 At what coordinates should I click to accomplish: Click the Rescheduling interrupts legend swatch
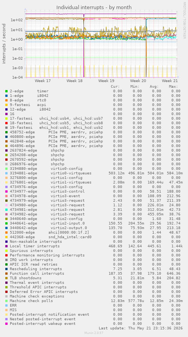(x=6, y=269)
